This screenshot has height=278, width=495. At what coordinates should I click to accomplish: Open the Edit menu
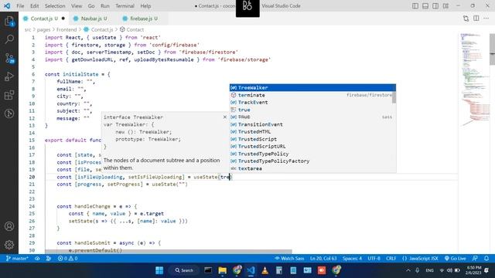34,6
